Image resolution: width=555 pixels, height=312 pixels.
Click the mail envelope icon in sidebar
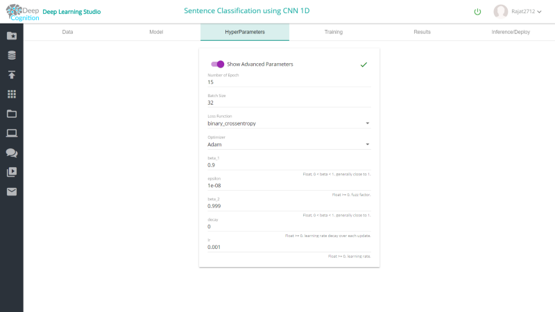point(12,192)
